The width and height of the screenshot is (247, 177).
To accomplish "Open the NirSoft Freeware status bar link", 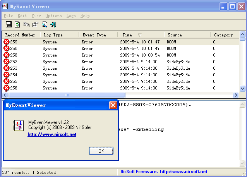I will coord(164,172).
